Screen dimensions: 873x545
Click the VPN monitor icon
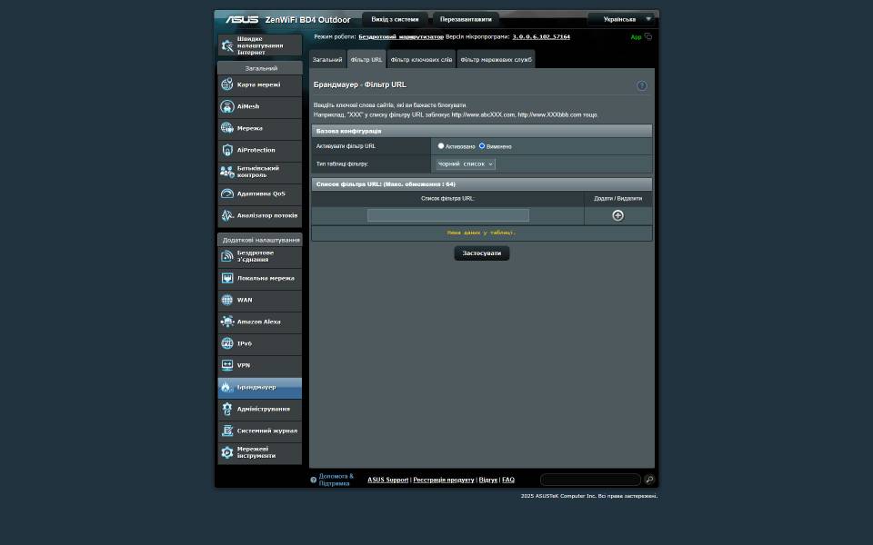pos(227,365)
